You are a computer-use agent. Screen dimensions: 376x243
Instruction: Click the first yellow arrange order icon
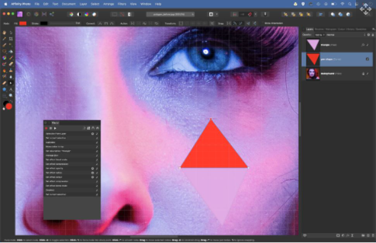tap(285, 14)
